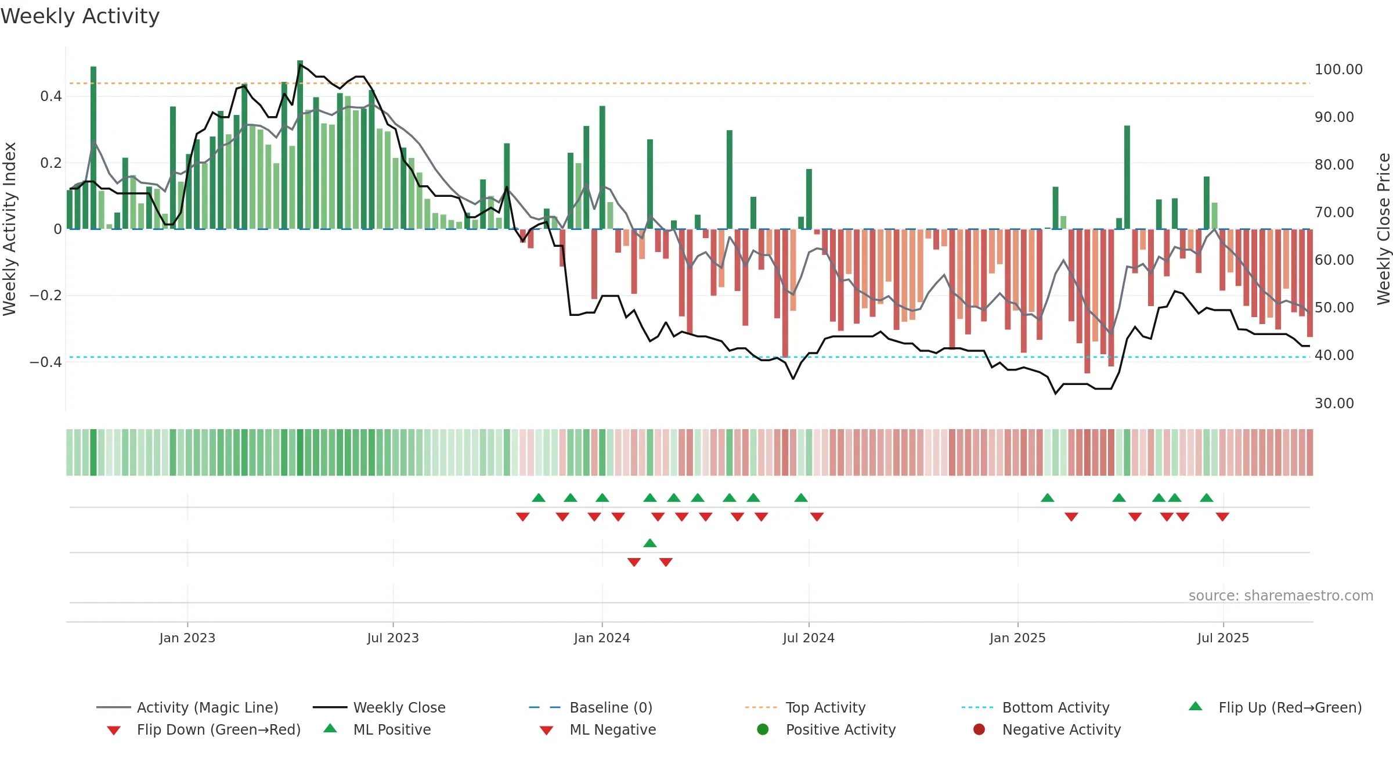Screen dimensions: 1393x784
Task: Click the ML Positive green marker in early 2024
Action: pyautogui.click(x=650, y=543)
